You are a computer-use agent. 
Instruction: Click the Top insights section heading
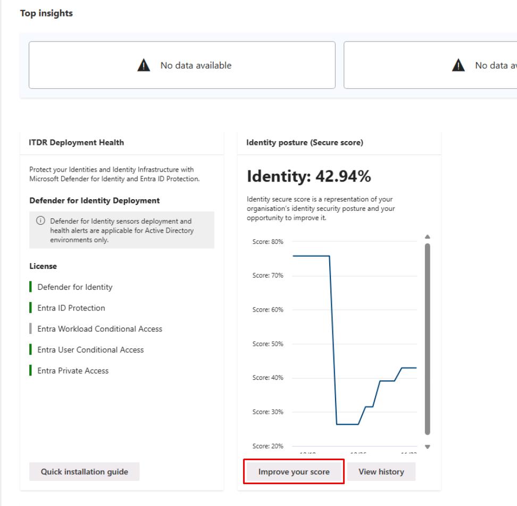[46, 14]
